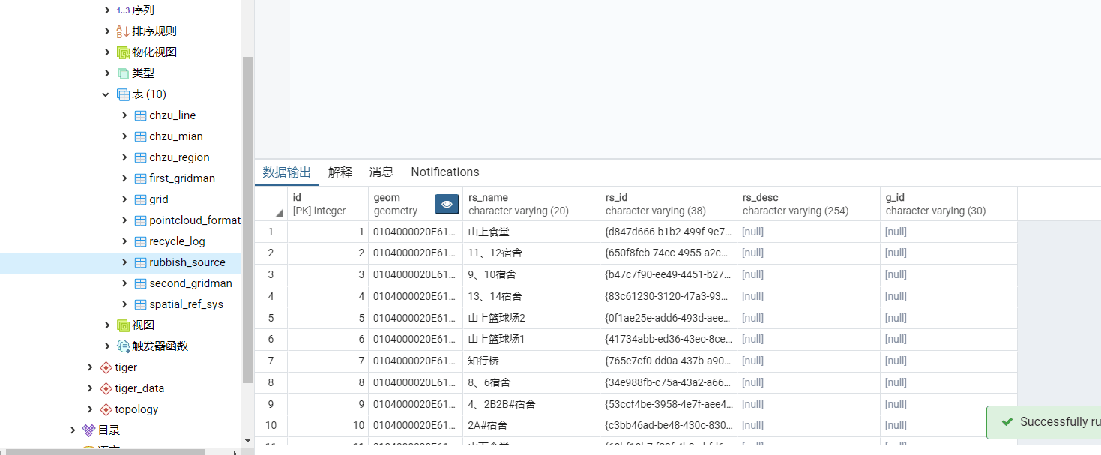Click the 物化视图 materialized view icon

pos(123,52)
